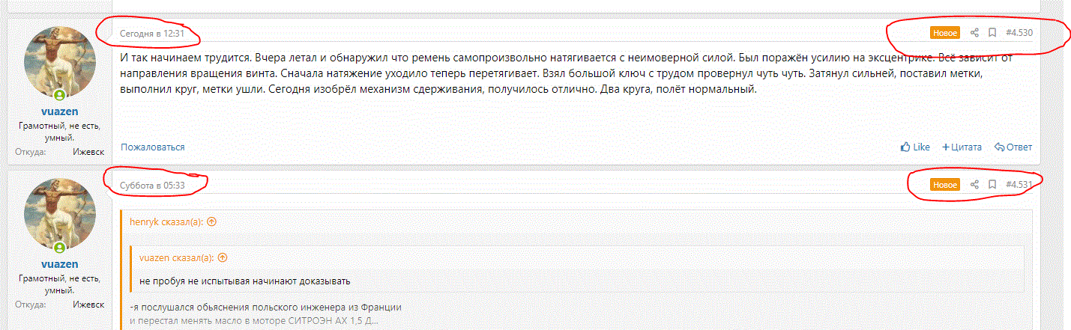Bookmark post #4.530
Viewport: 1071px width, 330px height.
coord(992,33)
